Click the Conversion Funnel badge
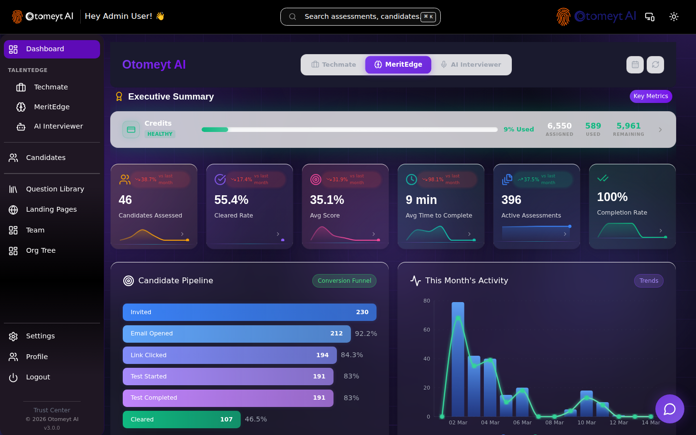 344,281
